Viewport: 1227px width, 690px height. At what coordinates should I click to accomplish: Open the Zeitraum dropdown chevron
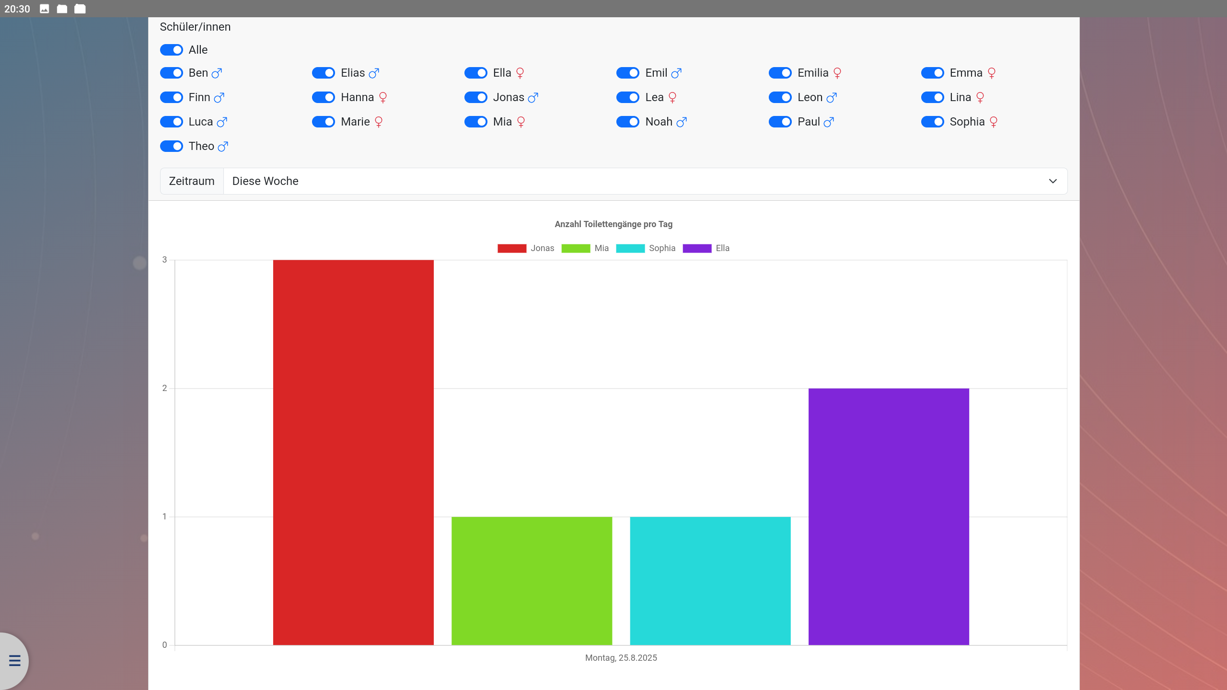click(x=1053, y=181)
